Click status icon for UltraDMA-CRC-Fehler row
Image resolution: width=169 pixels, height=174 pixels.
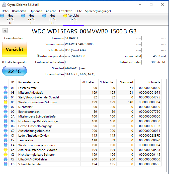6,159
